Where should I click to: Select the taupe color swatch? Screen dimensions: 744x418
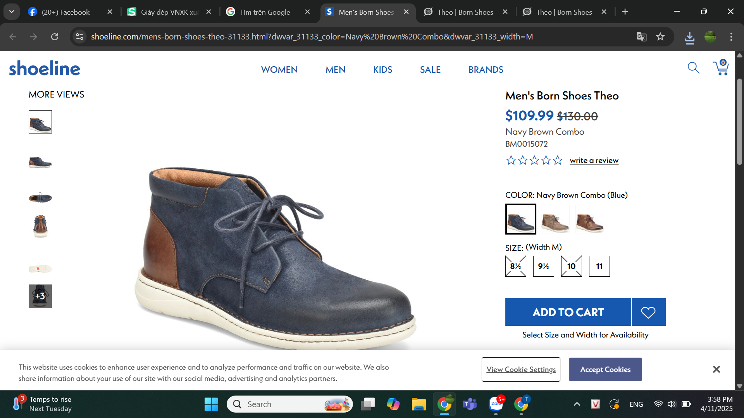[x=555, y=219]
